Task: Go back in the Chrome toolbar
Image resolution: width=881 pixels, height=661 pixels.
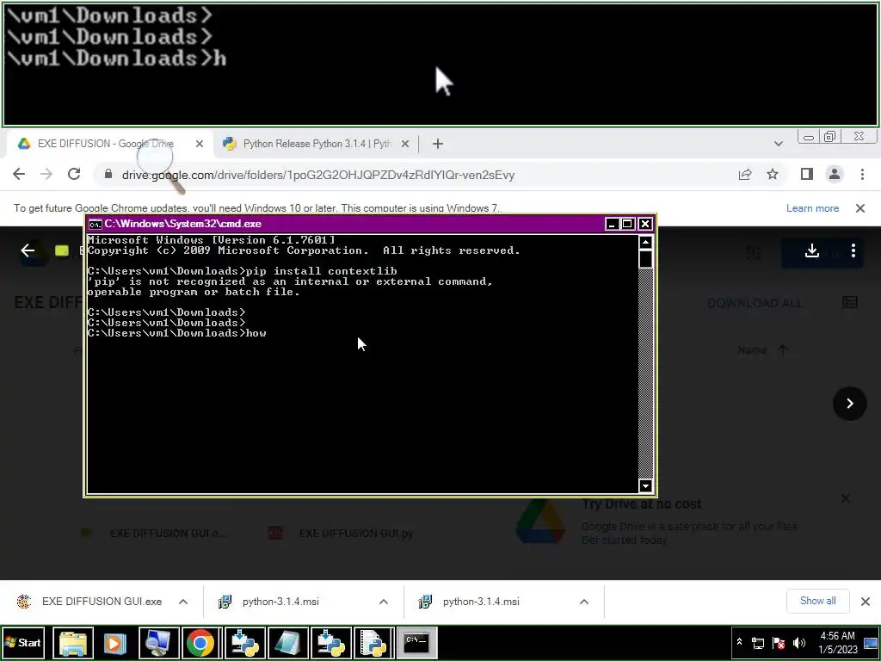Action: pos(19,174)
